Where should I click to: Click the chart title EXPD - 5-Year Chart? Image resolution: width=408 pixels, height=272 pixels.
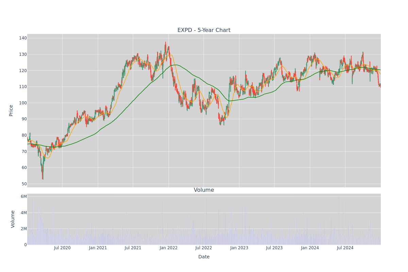(x=204, y=30)
